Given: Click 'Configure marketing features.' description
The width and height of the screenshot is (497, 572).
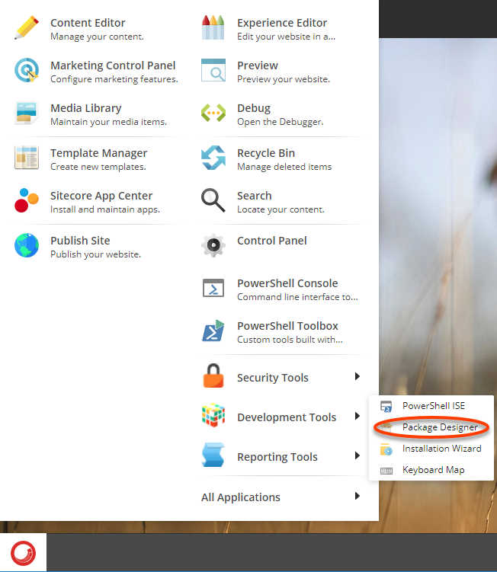Looking at the screenshot, I should pos(114,79).
